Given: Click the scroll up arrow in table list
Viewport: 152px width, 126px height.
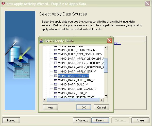Looking at the screenshot, I should click(x=106, y=48).
